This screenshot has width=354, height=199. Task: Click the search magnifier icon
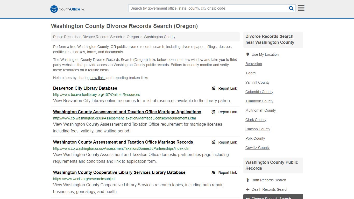[x=291, y=8]
